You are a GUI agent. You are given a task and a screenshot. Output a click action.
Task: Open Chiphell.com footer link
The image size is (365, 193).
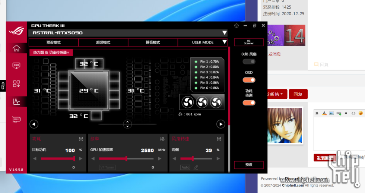[x=293, y=185]
